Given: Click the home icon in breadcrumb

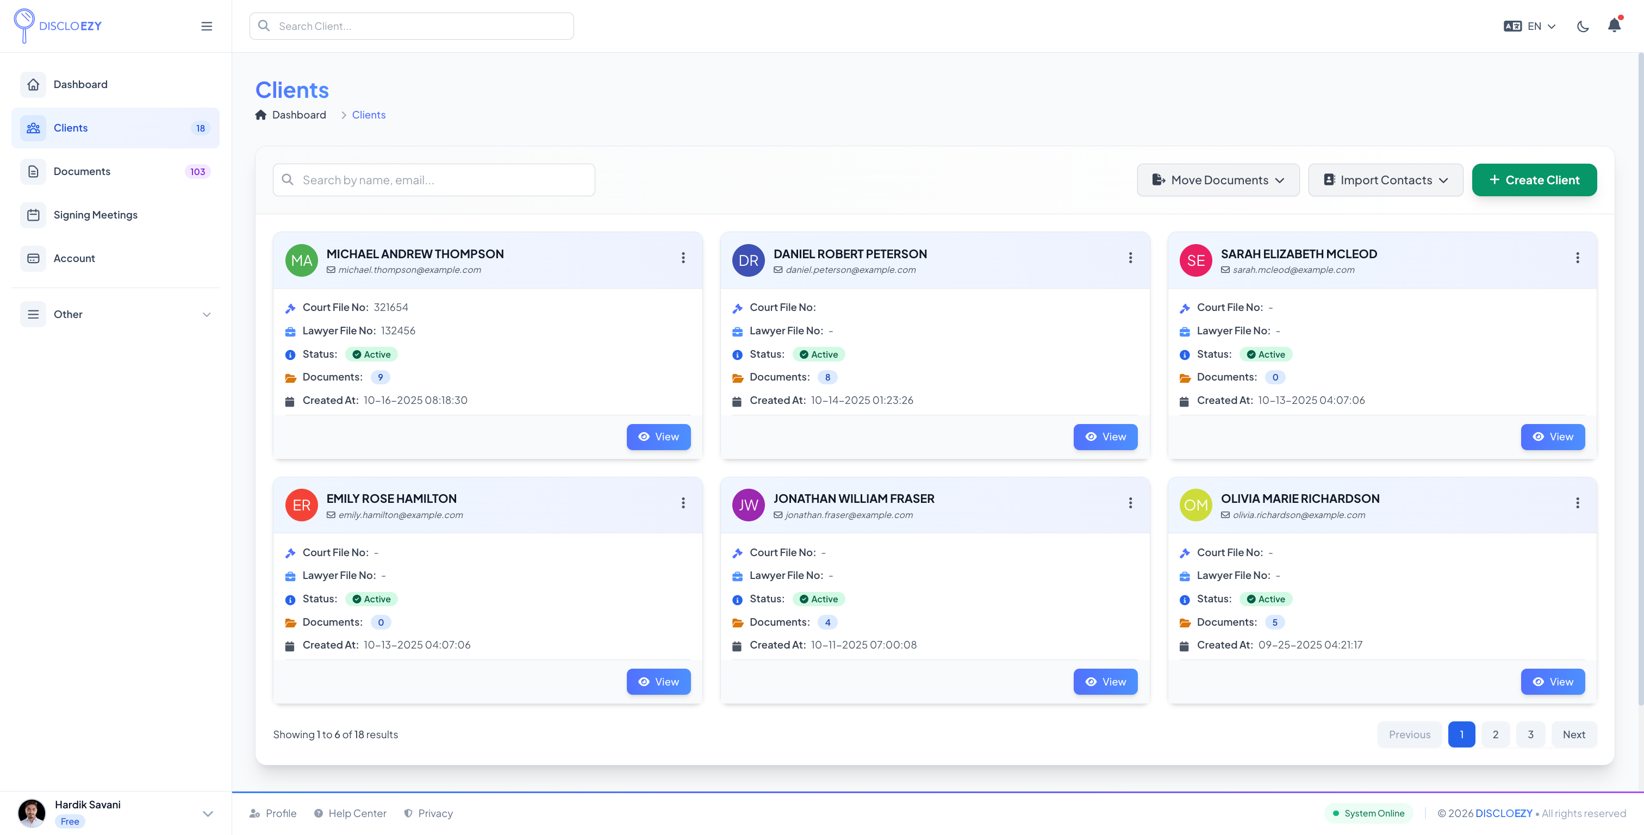Looking at the screenshot, I should pos(260,115).
